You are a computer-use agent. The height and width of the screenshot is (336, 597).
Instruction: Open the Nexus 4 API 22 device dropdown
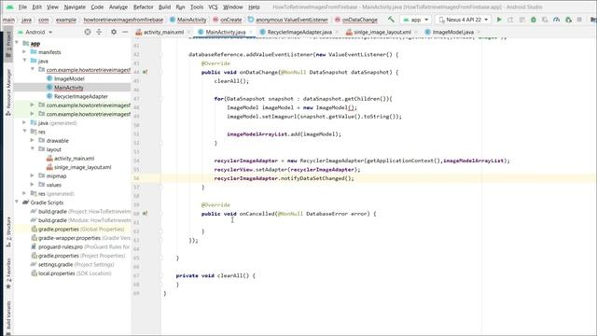tap(463, 20)
